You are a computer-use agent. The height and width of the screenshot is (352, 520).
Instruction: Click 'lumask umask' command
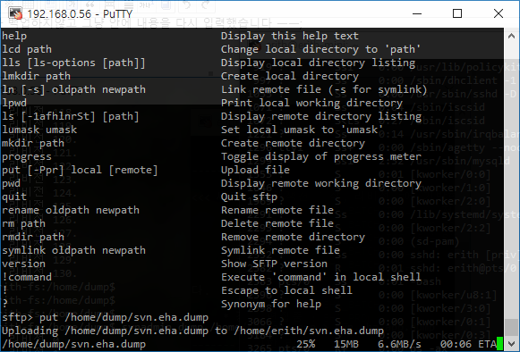tap(39, 130)
